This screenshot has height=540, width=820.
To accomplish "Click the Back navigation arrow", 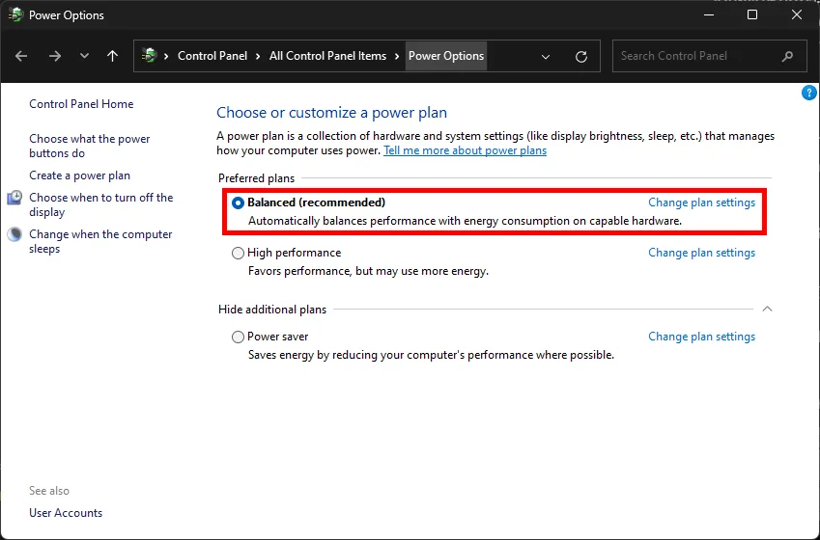I will (x=21, y=56).
